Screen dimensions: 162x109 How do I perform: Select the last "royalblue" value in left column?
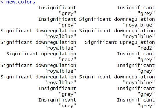tap(60, 82)
